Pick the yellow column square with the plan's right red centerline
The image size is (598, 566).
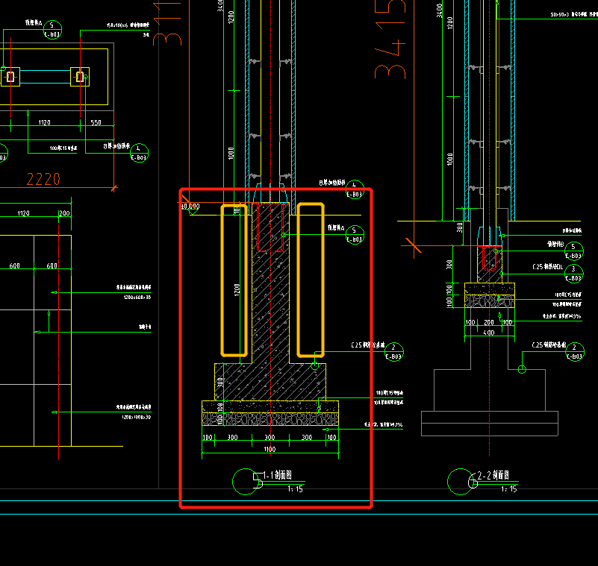click(80, 77)
